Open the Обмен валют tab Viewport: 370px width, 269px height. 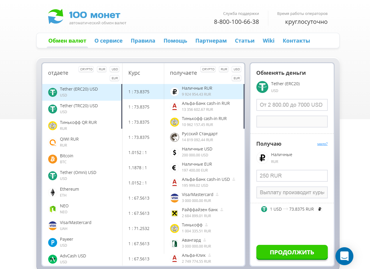click(x=67, y=41)
